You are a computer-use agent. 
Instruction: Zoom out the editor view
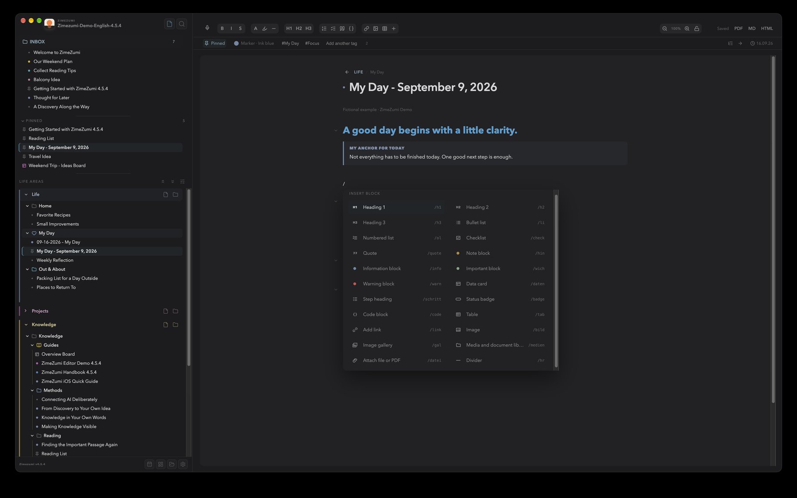point(665,28)
